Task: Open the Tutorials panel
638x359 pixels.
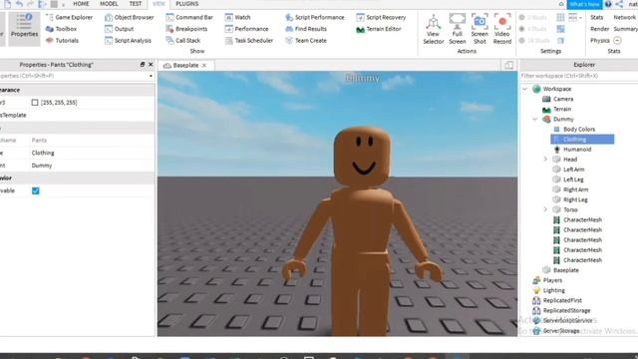Action: [62, 40]
